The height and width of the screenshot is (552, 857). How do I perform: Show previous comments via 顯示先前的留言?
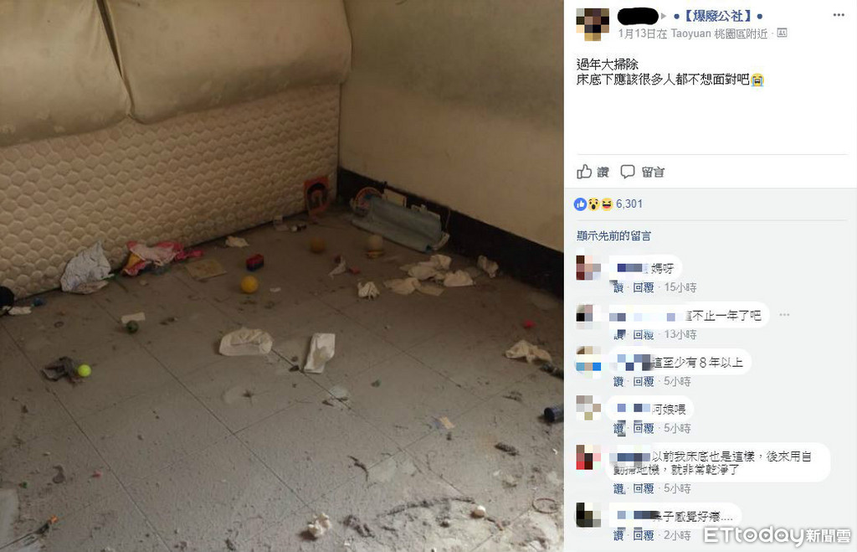[613, 235]
